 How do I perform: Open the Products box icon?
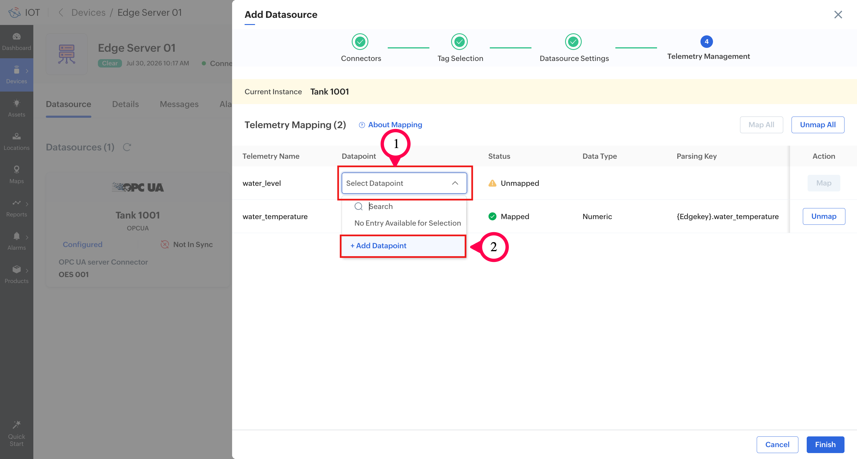[17, 269]
